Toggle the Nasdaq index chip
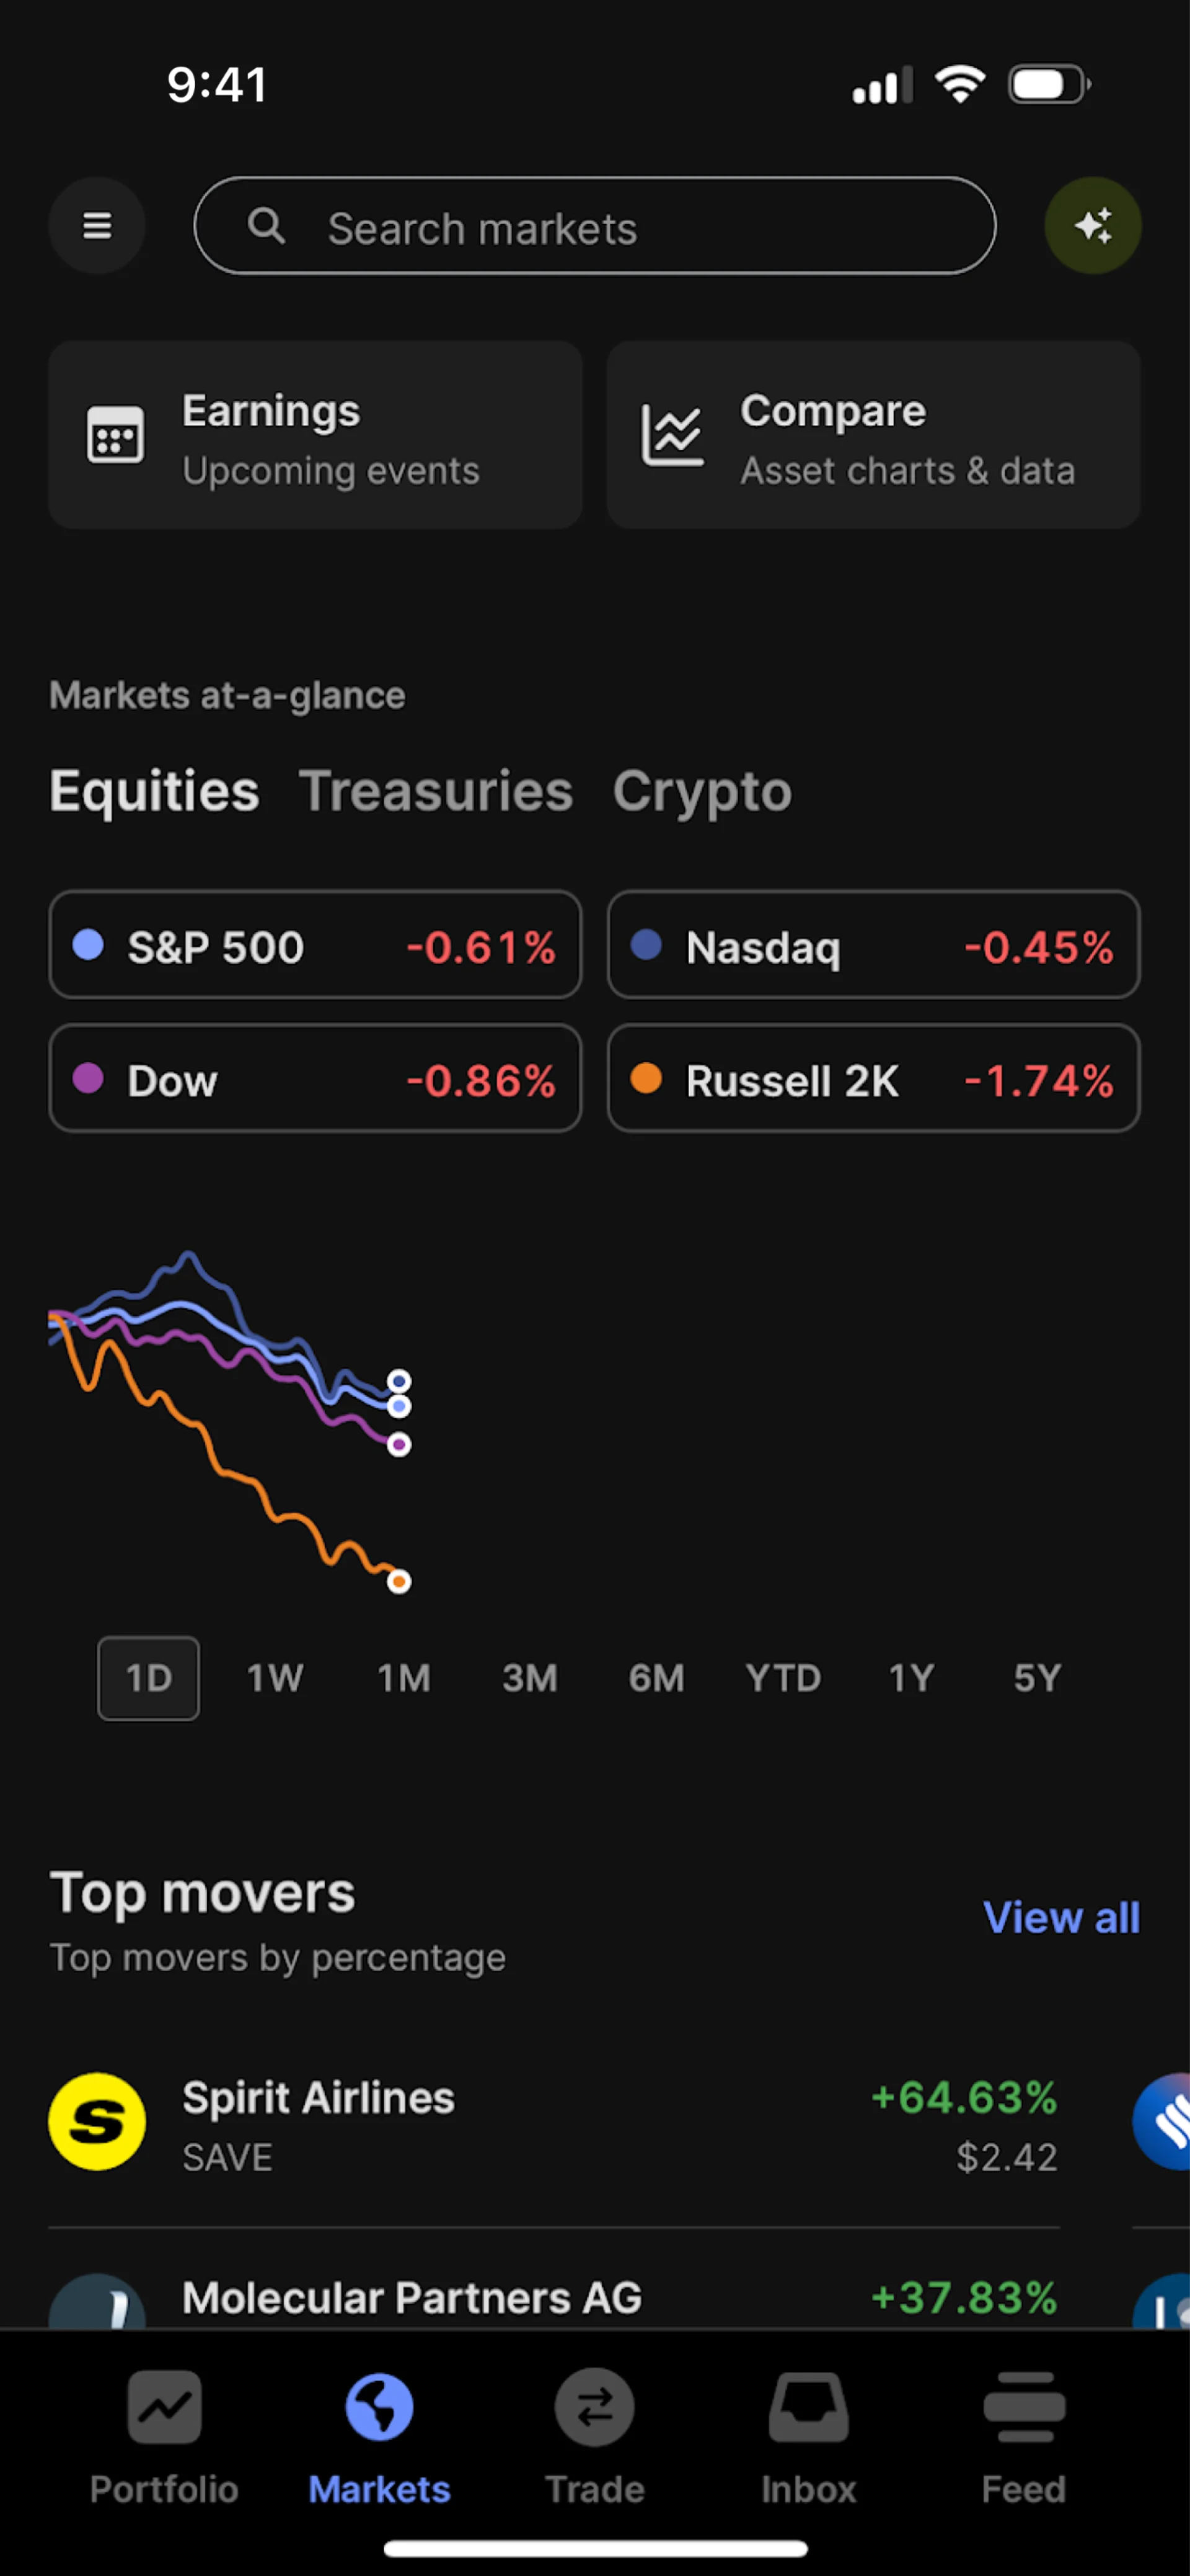This screenshot has height=2576, width=1190. coord(872,945)
